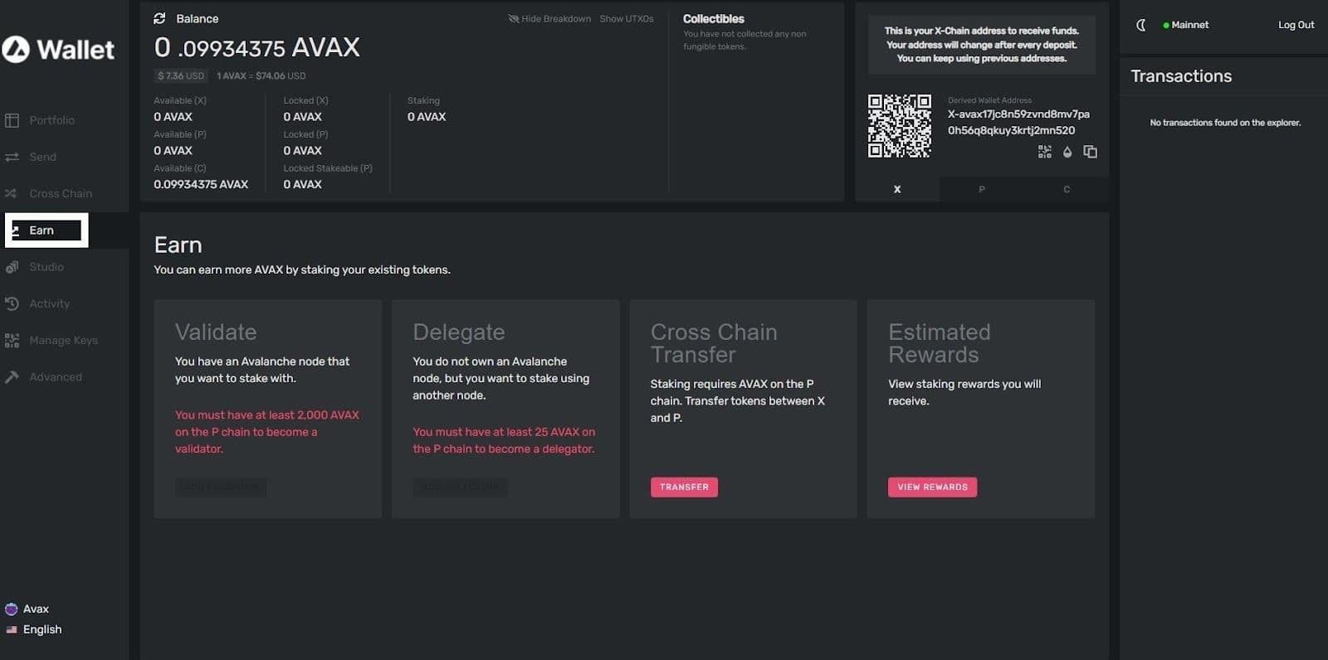1328x660 pixels.
Task: Click Show UTXOs
Action: click(627, 18)
